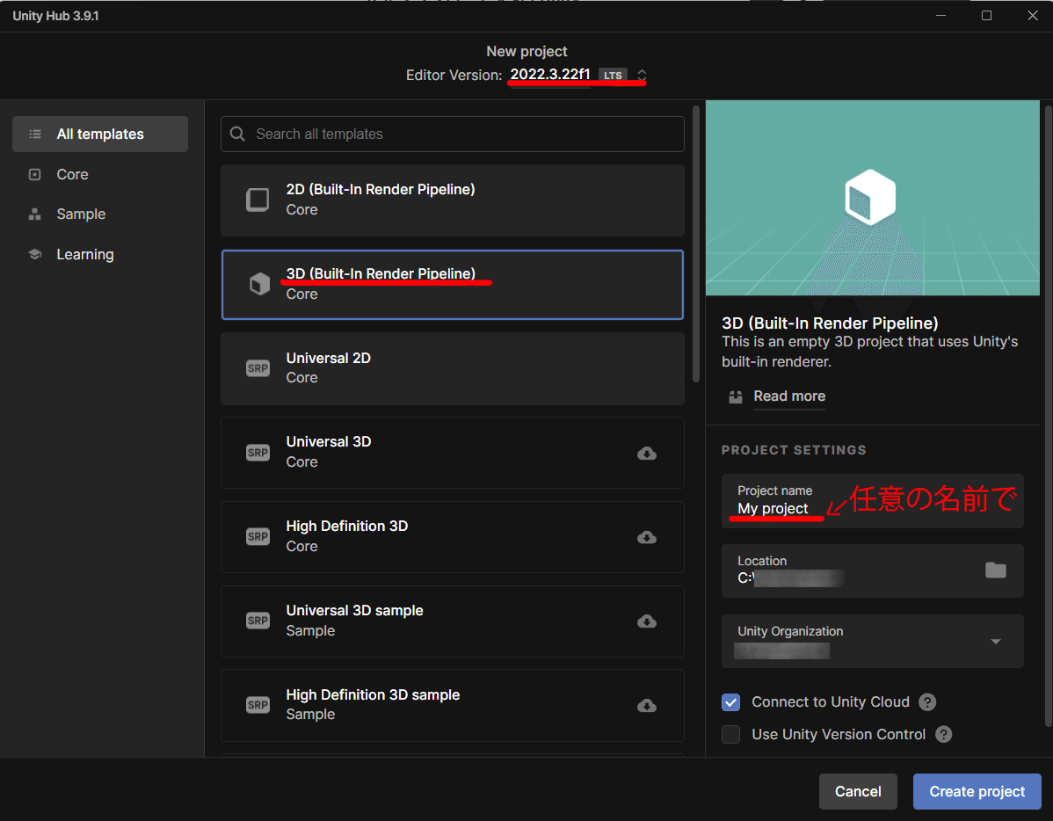Maximize the Unity Hub window

986,16
